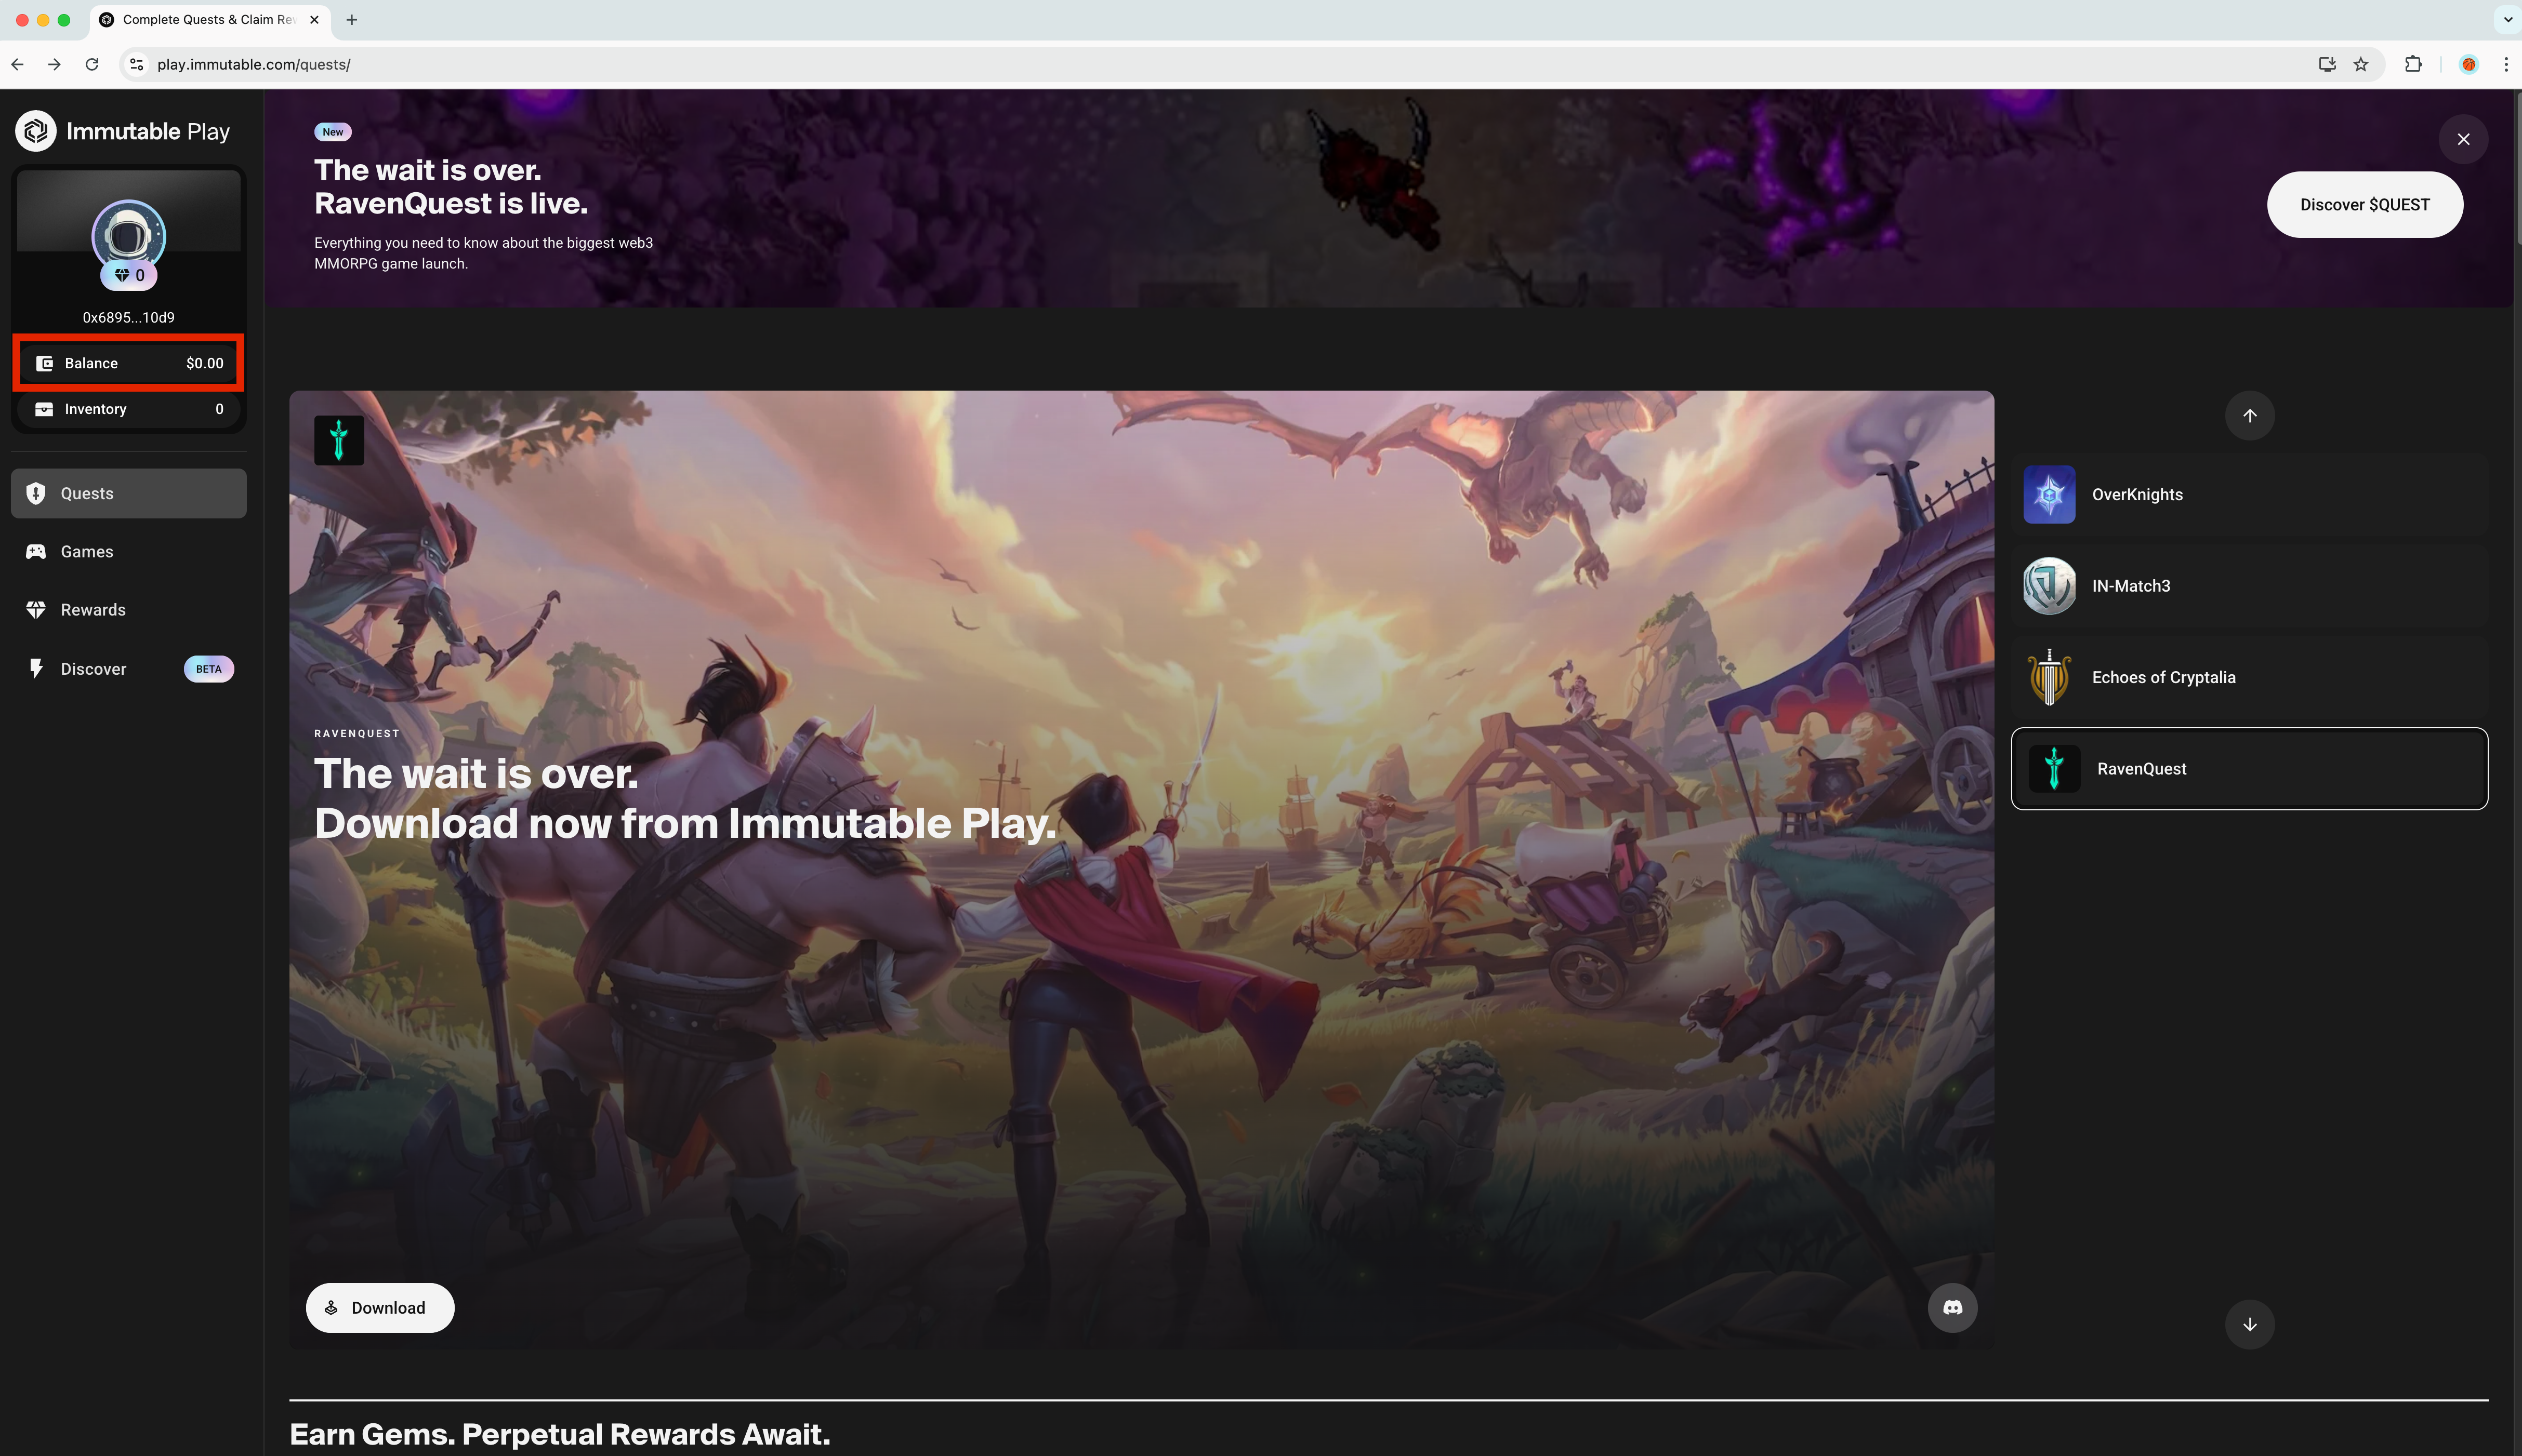The height and width of the screenshot is (1456, 2522).
Task: Click 'Earn Gems. Perpetual Rewards Await.' heading
Action: click(x=559, y=1434)
